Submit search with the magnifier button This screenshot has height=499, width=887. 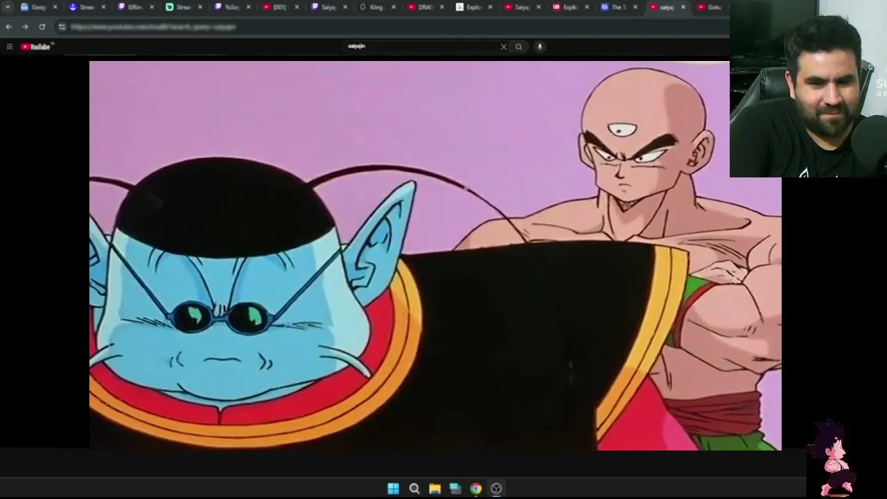click(518, 46)
